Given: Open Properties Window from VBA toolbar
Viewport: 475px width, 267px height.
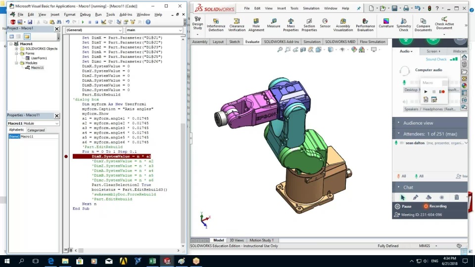Looking at the screenshot, I should click(126, 22).
